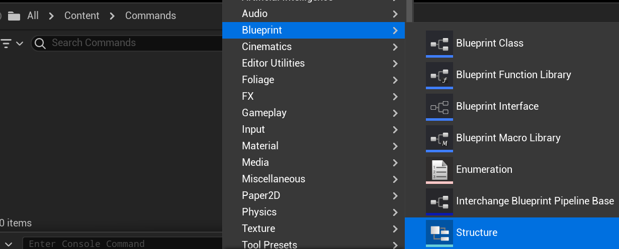Expand the Cinematics submenu arrow
The width and height of the screenshot is (619, 249).
point(395,47)
